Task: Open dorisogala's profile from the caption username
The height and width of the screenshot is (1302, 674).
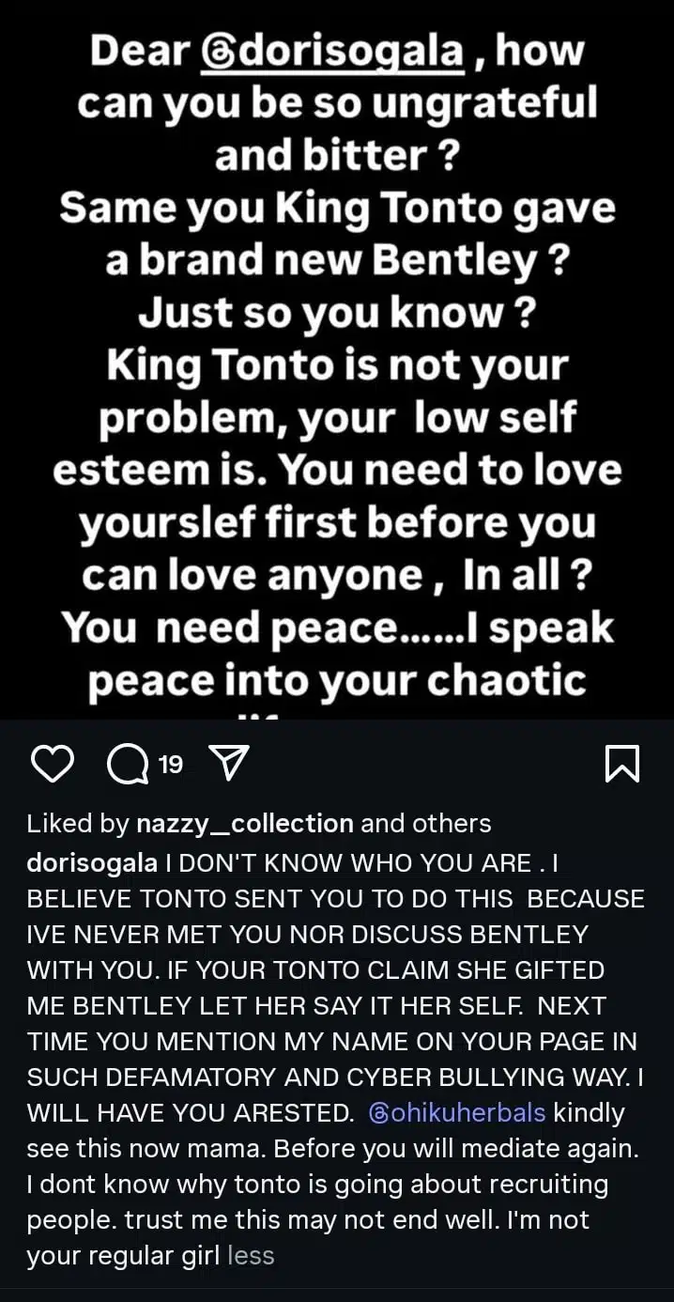Action: [92, 863]
